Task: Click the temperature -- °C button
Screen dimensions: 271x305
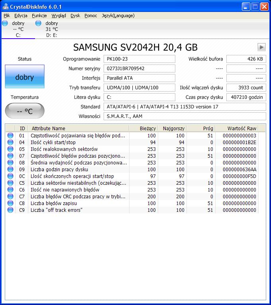Action: [x=25, y=111]
